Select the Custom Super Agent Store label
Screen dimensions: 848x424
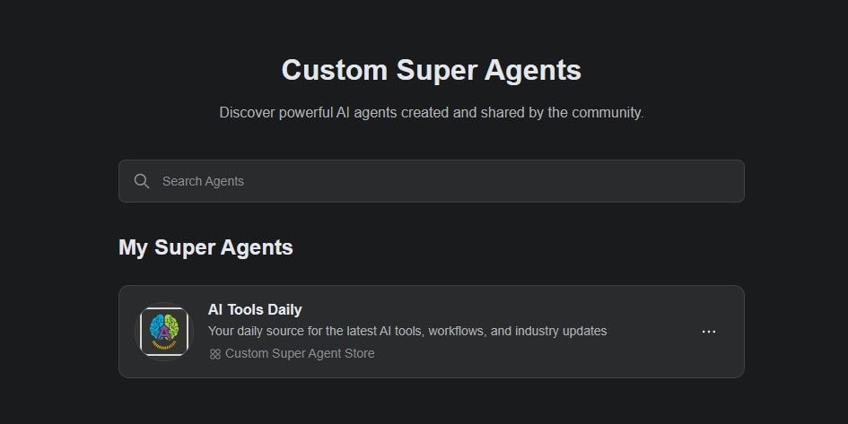click(x=300, y=354)
